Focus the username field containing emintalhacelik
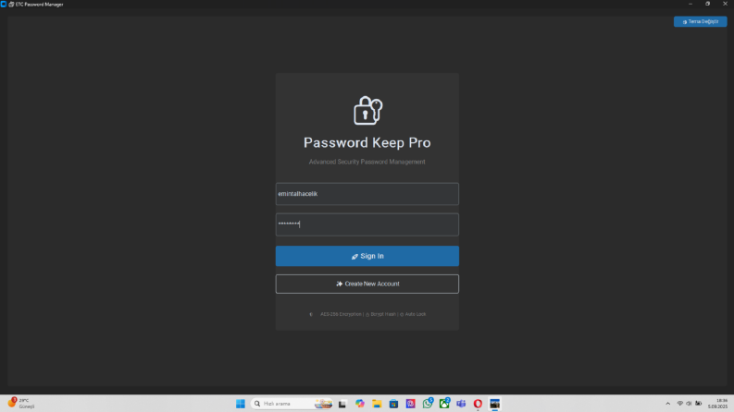Viewport: 734px width, 412px height. click(x=367, y=194)
